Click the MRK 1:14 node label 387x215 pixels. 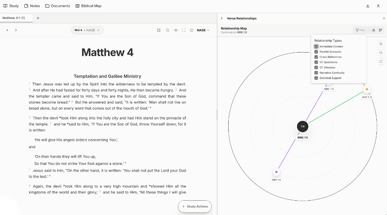pos(329,89)
